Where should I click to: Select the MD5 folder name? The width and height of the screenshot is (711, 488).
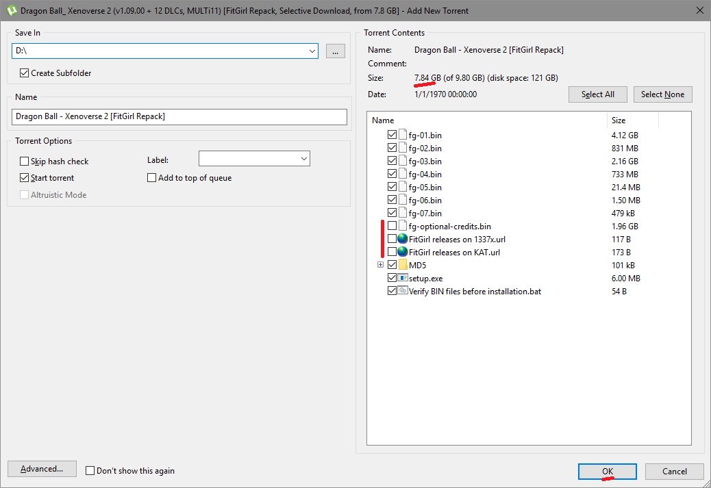[x=418, y=266]
